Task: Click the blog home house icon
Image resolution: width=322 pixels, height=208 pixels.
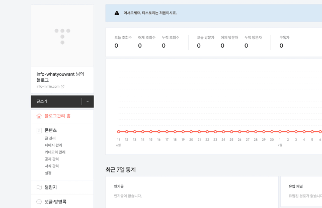Action: coord(39,116)
